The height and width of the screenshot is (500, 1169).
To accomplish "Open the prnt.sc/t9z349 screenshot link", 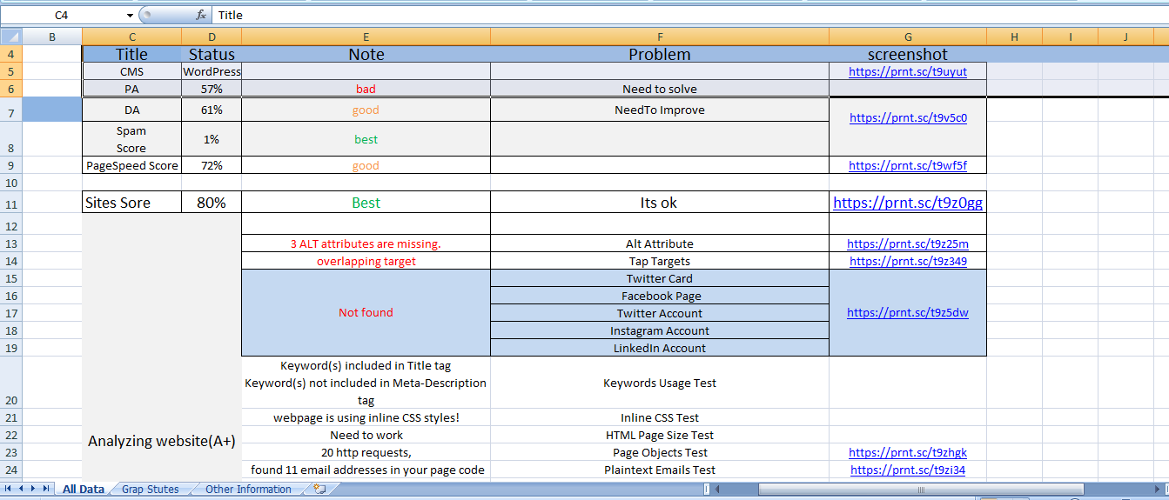I will click(908, 261).
